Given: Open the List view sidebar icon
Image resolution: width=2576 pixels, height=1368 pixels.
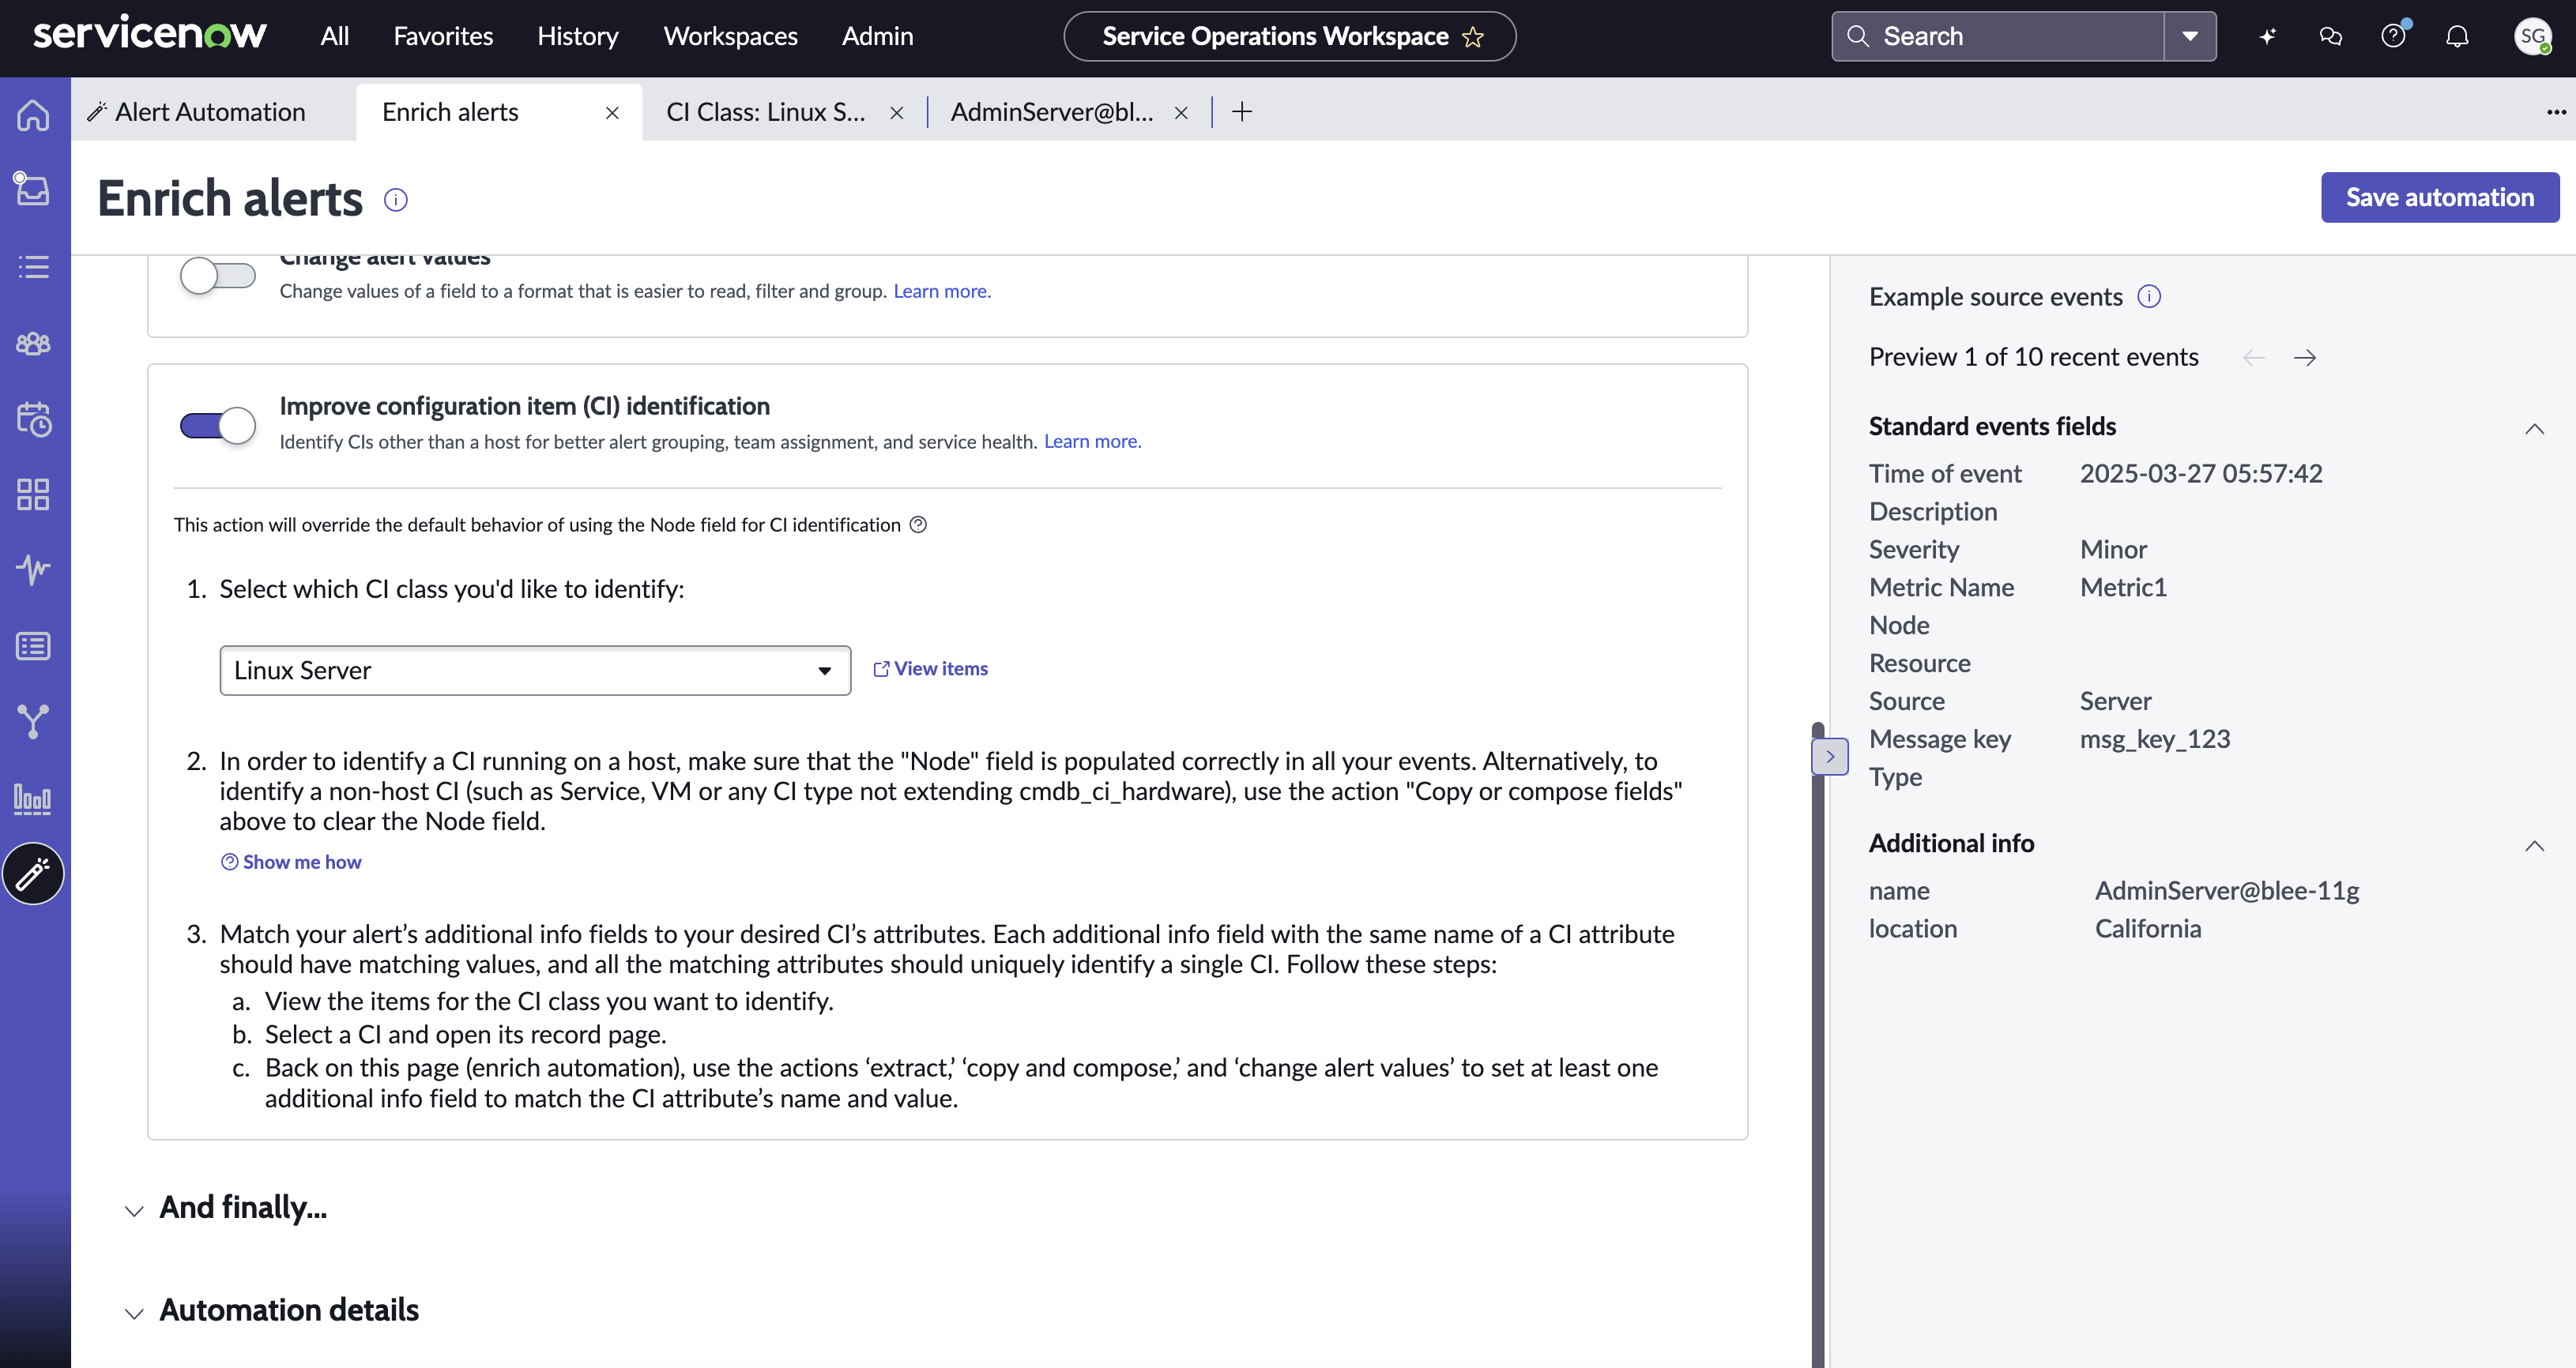Looking at the screenshot, I should coord(33,267).
